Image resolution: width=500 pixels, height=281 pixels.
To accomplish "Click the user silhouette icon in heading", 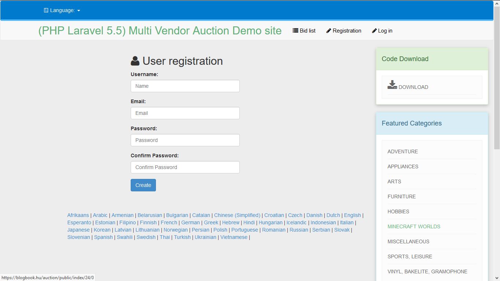I will (135, 61).
